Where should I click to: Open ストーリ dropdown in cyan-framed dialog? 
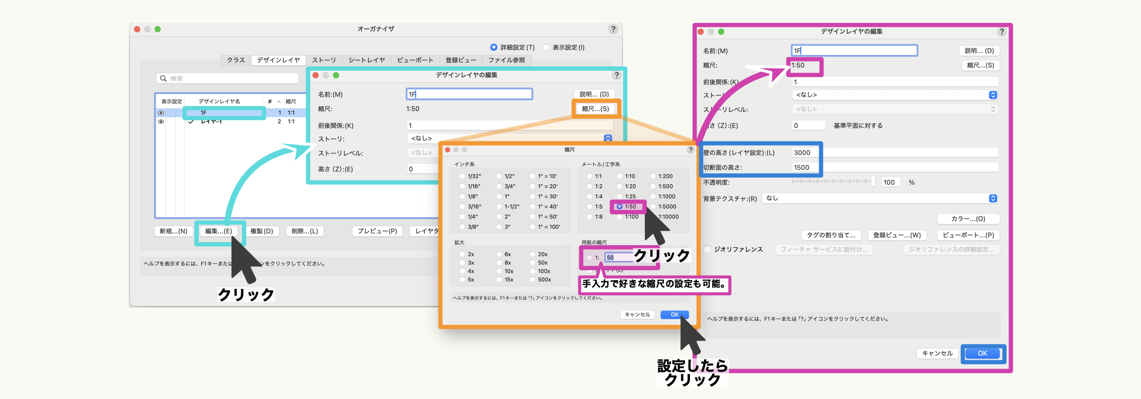[608, 139]
